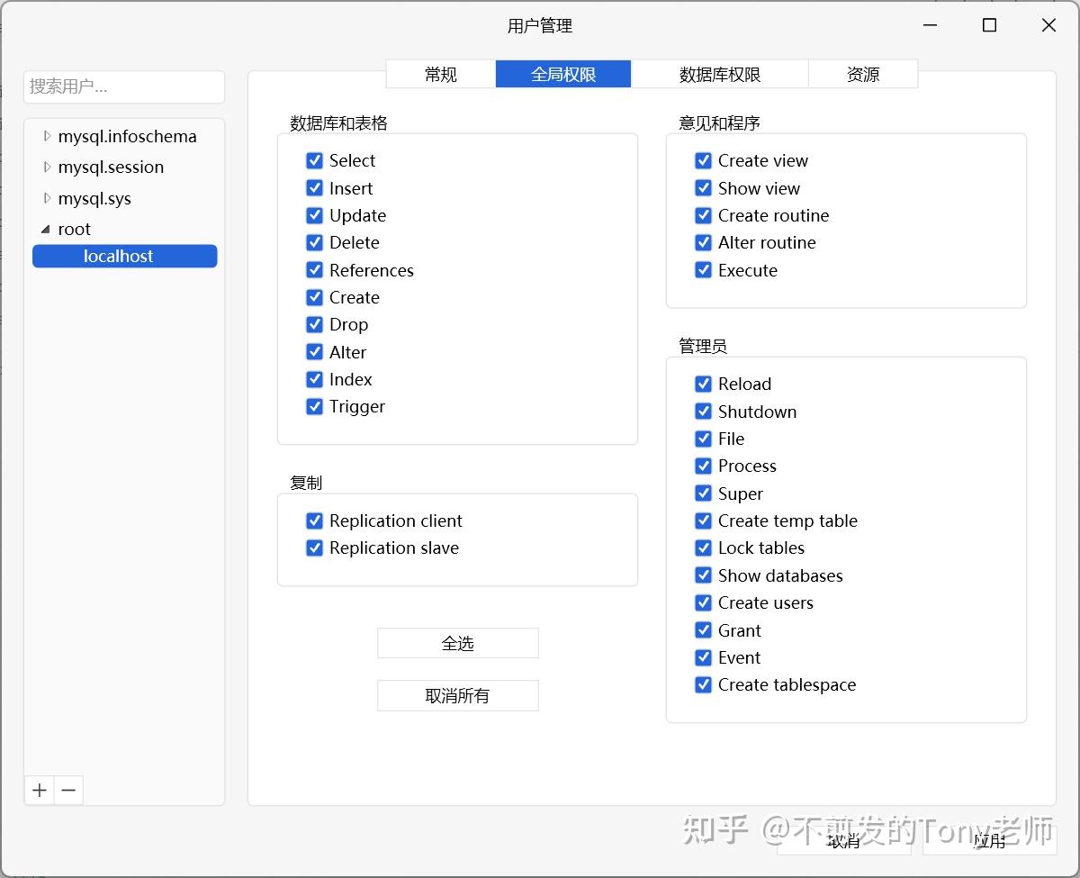This screenshot has height=878, width=1080.
Task: Select the localhost user under root
Action: (124, 256)
